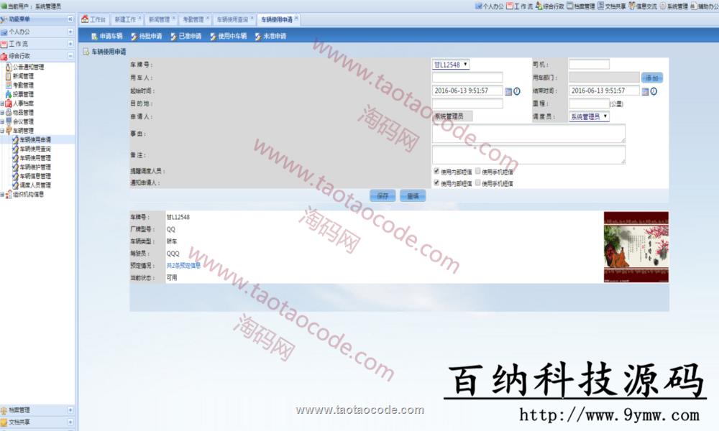Click 使用中车辆 in the blue toolbar
This screenshot has width=719, height=431.
coord(228,36)
